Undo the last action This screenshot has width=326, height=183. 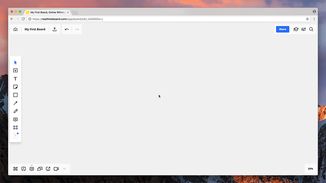67,29
